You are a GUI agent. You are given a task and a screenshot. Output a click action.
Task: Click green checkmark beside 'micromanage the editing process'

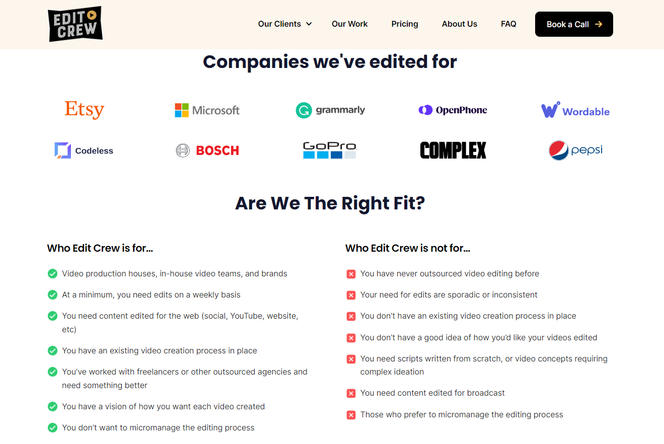52,428
